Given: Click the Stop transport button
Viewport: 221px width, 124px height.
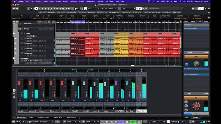Looking at the screenshot, I should pyautogui.click(x=127, y=122).
